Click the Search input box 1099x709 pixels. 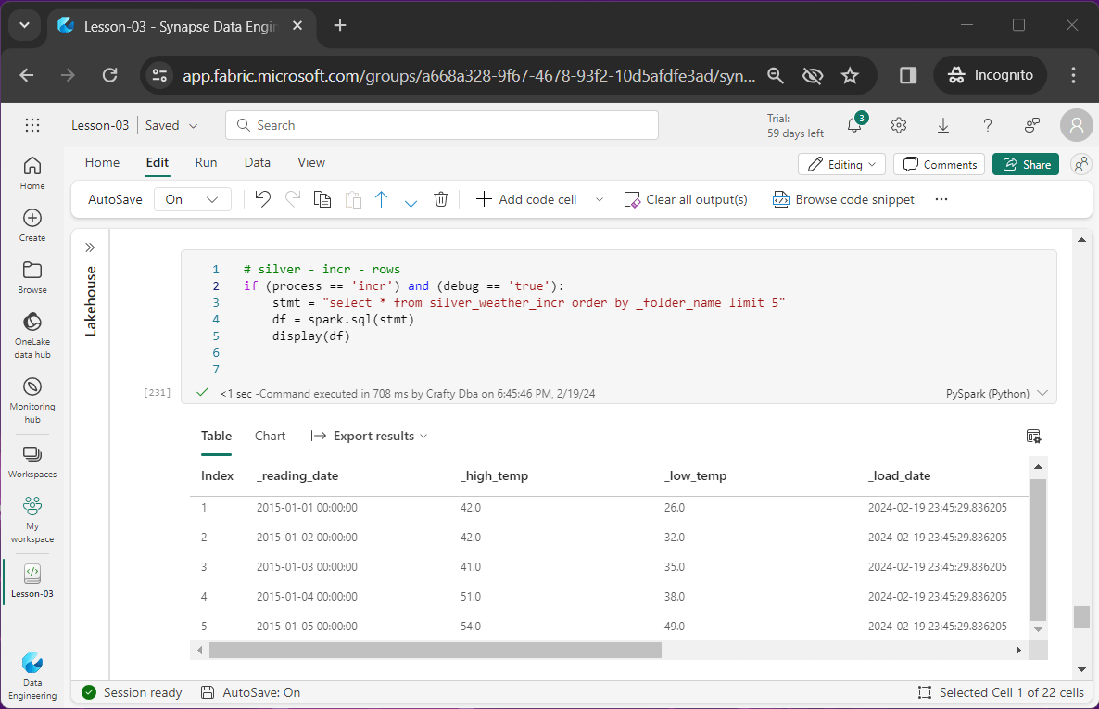pos(441,125)
